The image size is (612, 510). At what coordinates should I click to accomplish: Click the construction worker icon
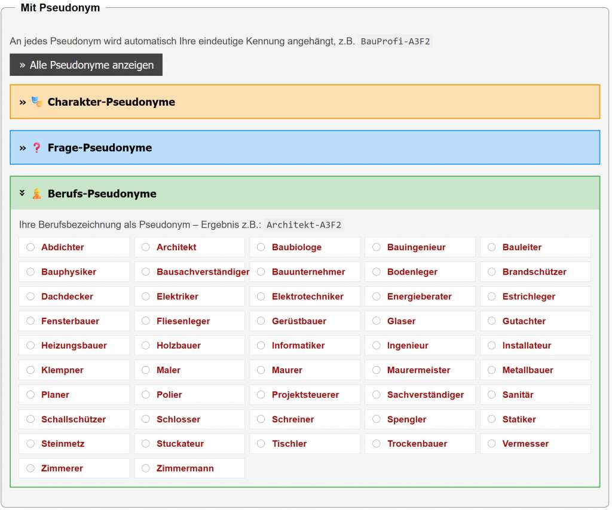pos(37,193)
